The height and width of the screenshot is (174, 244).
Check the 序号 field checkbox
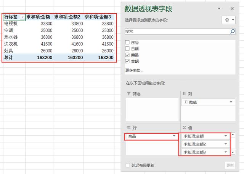[x=127, y=43]
